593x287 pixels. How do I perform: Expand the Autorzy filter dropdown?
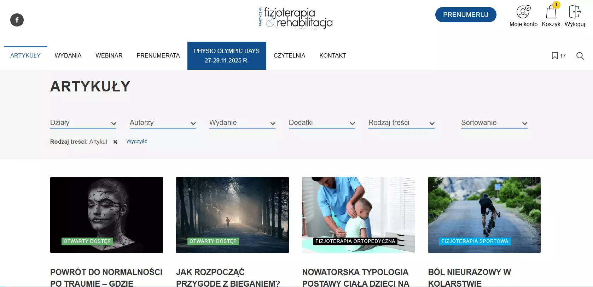pyautogui.click(x=163, y=123)
